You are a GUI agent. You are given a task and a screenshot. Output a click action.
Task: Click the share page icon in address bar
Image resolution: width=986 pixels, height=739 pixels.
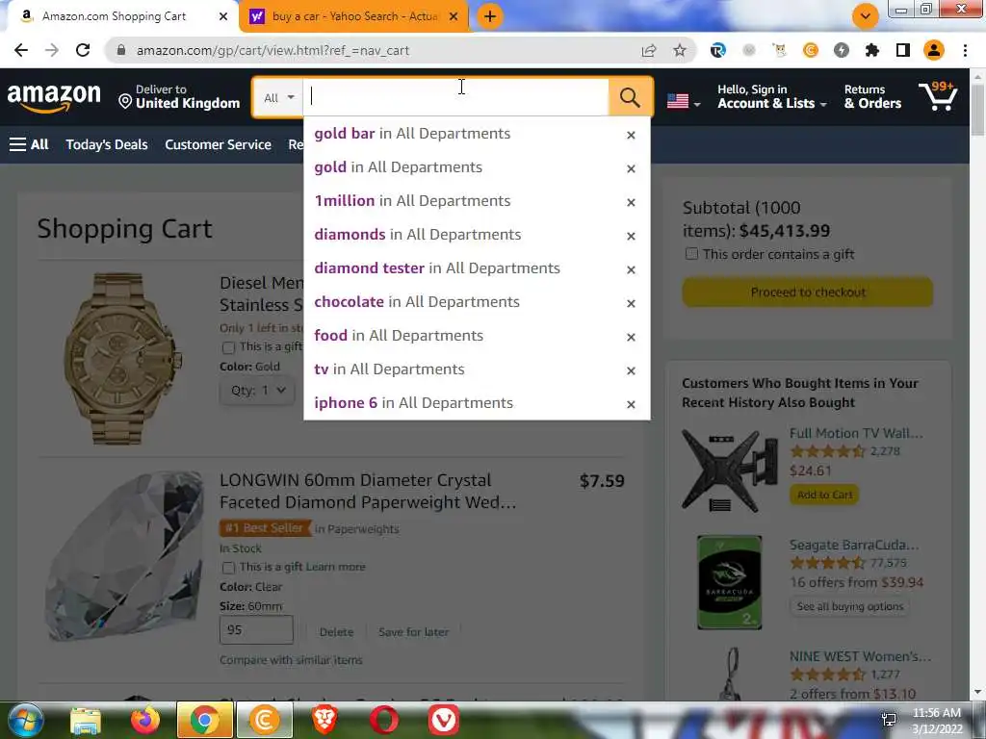coord(649,50)
